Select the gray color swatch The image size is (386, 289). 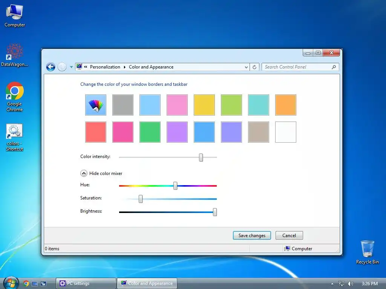point(123,105)
